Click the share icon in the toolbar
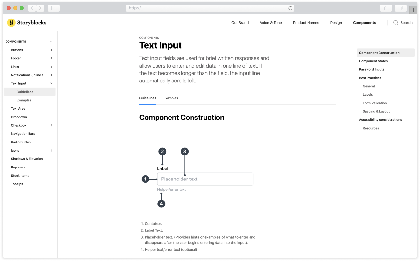The image size is (420, 261). coord(386,8)
